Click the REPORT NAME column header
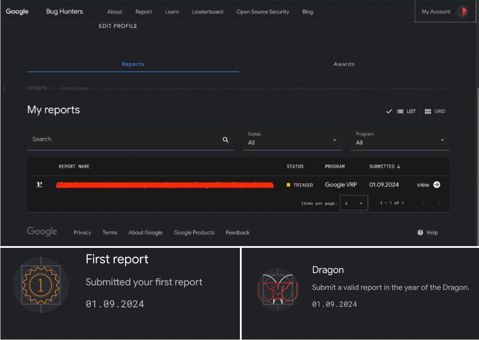This screenshot has width=479, height=340. [74, 167]
